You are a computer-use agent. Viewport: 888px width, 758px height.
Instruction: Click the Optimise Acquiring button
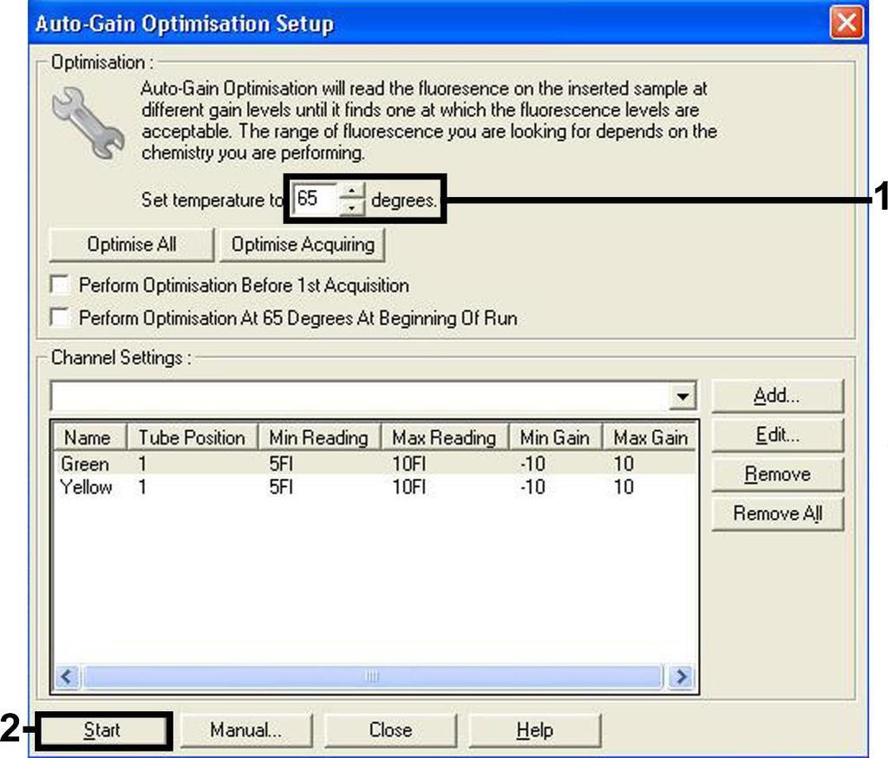[x=303, y=245]
